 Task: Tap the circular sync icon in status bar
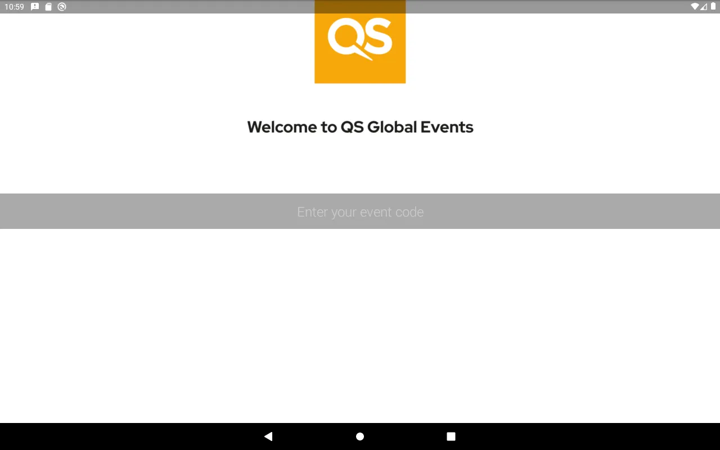[x=62, y=7]
